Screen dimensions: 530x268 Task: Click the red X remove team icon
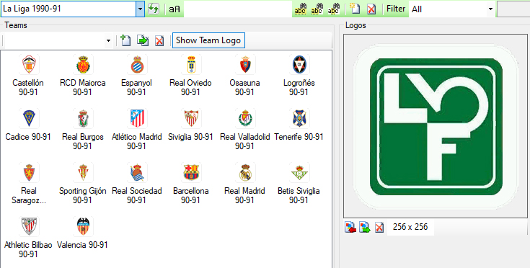coord(159,41)
